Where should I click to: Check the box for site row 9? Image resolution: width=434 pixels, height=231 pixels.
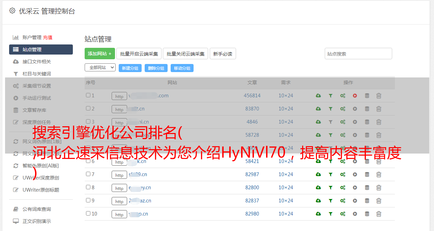pyautogui.click(x=88, y=200)
